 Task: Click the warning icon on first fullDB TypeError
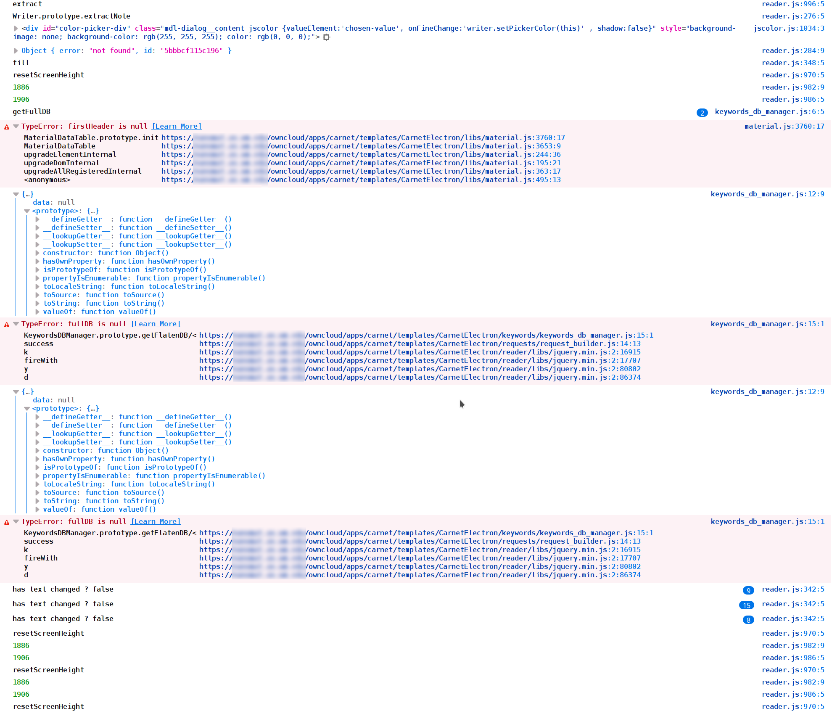coord(6,324)
